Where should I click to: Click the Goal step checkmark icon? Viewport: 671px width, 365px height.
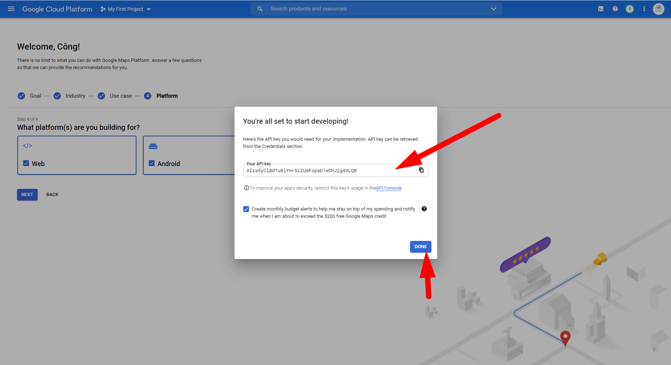pos(21,96)
